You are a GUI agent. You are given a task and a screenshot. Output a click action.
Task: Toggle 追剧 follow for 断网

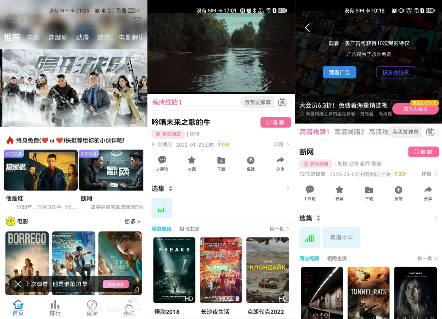tap(423, 152)
